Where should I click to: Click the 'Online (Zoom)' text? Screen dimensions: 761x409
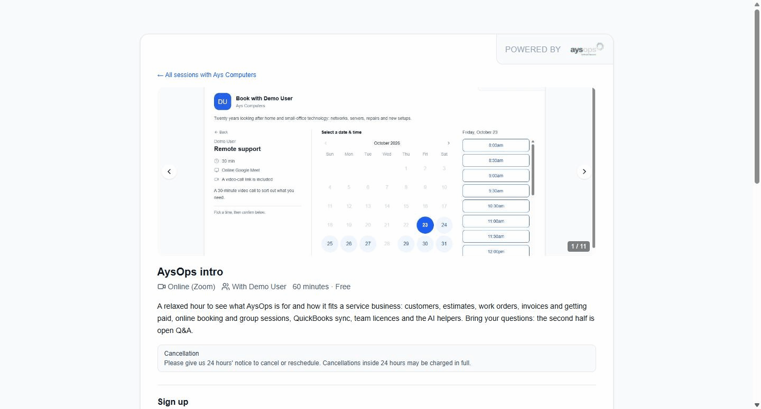pyautogui.click(x=191, y=287)
